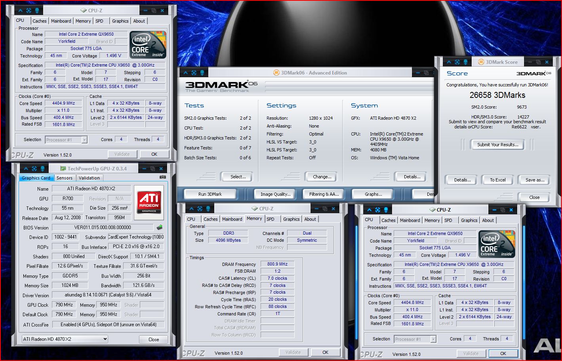
Task: Click Save as... button in 3DMark Score
Action: point(535,180)
